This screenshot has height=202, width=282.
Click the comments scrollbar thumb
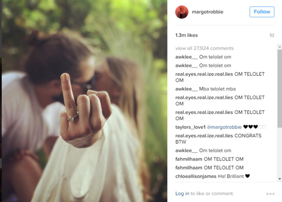[x=279, y=89]
